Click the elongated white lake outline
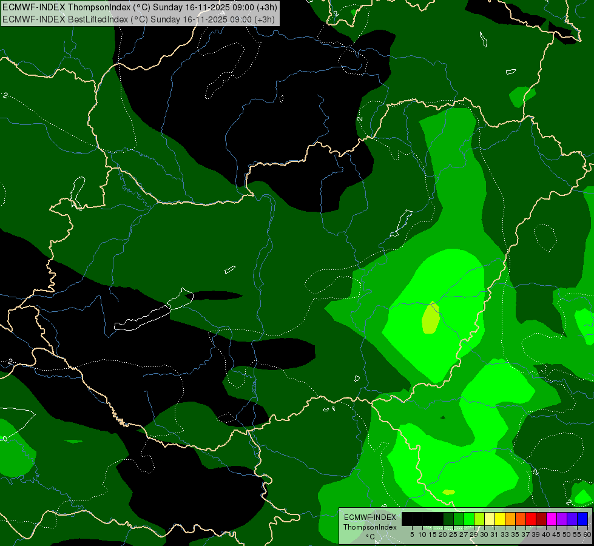 (x=154, y=309)
